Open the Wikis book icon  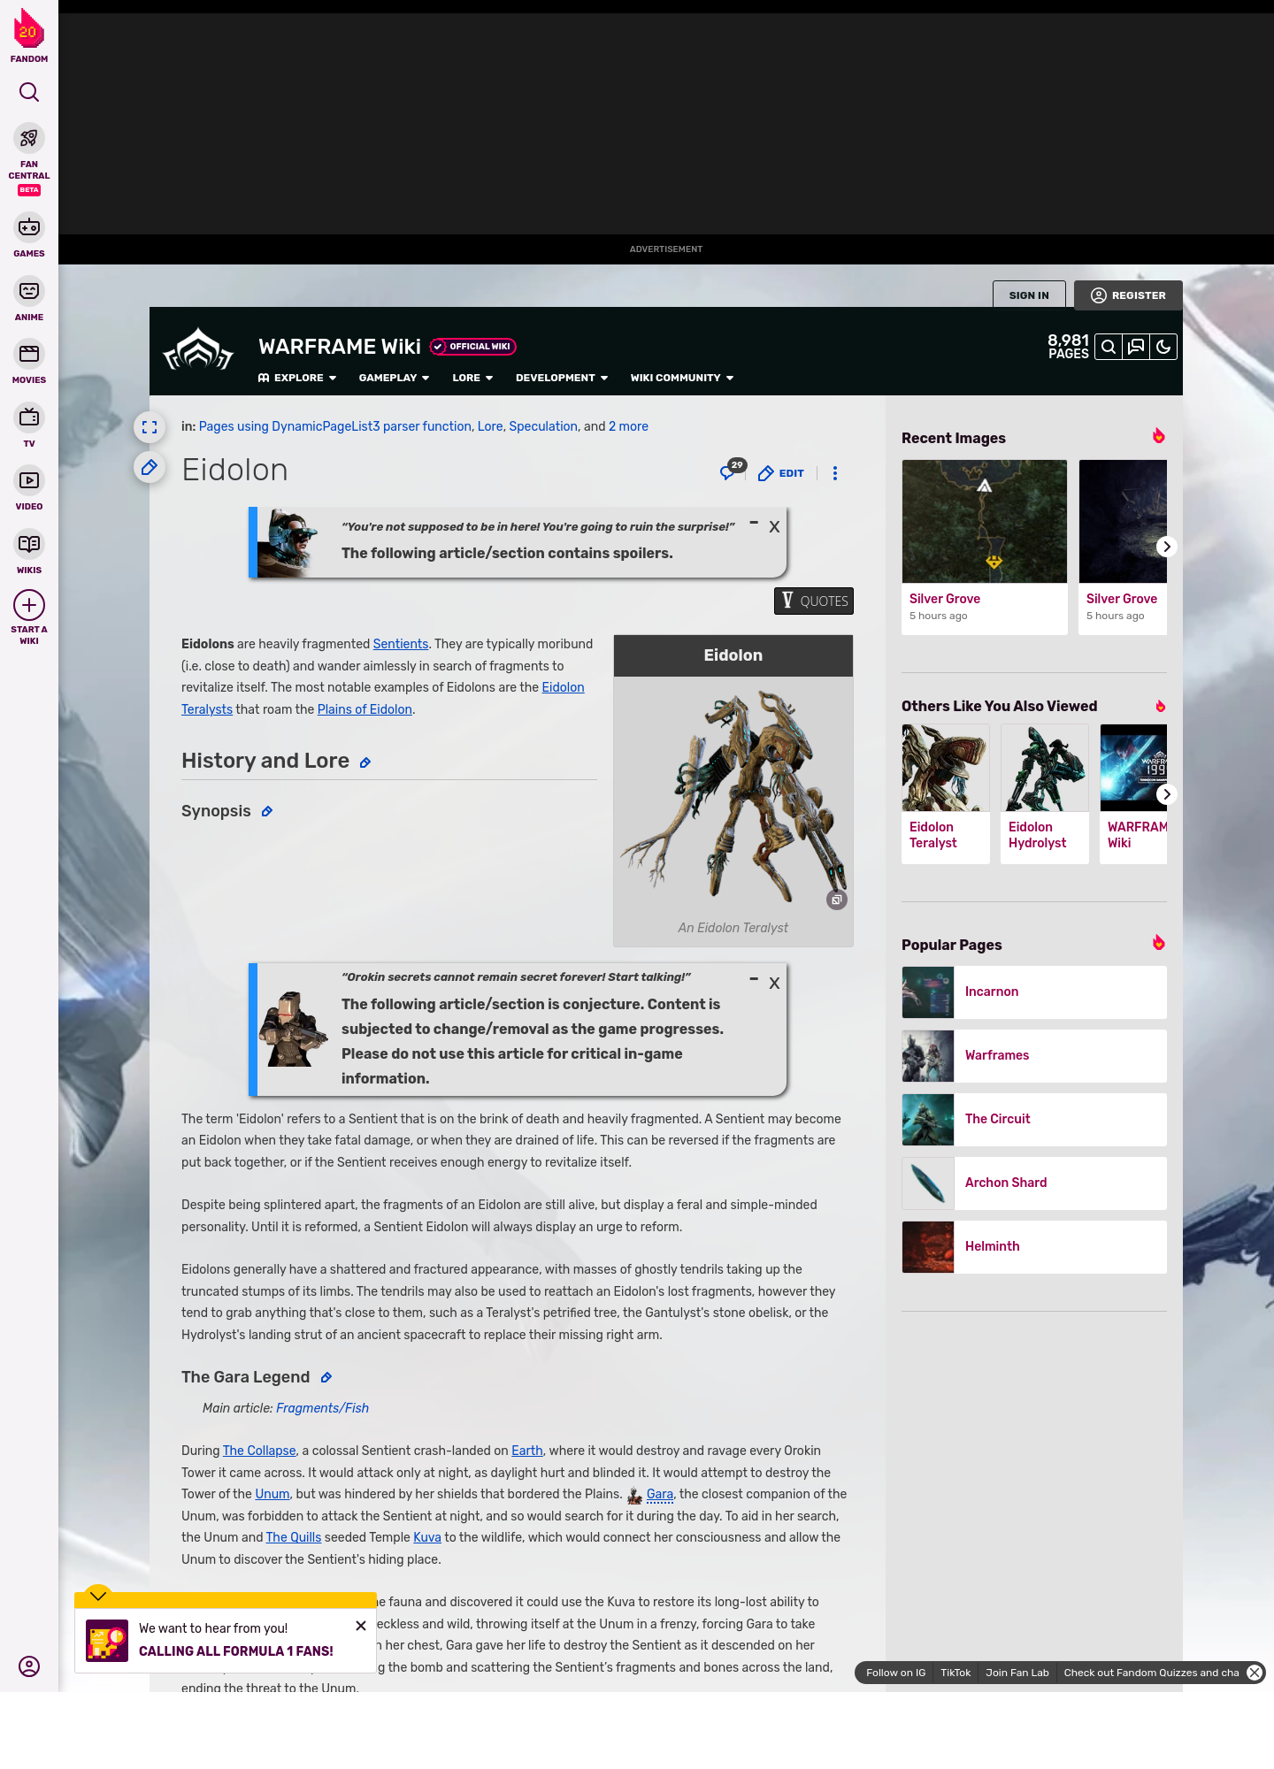pyautogui.click(x=29, y=544)
